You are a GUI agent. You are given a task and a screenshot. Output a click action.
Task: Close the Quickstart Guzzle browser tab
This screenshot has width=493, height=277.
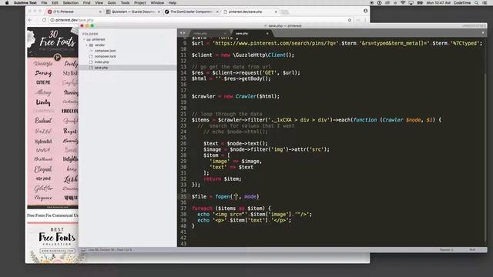159,12
